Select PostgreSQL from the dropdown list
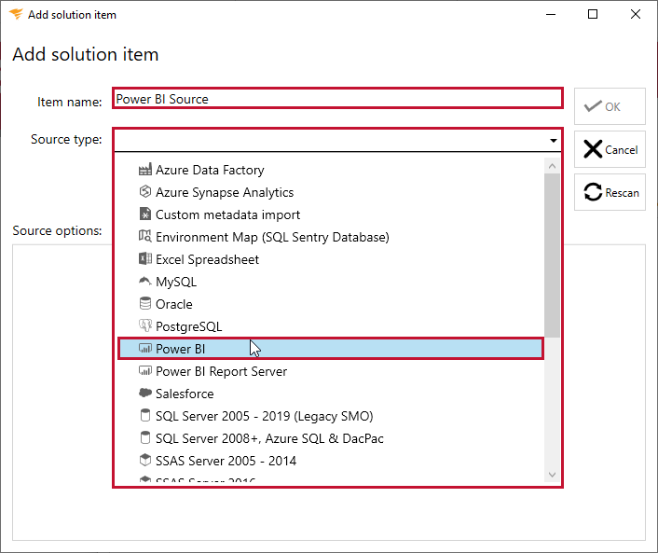 (331, 326)
